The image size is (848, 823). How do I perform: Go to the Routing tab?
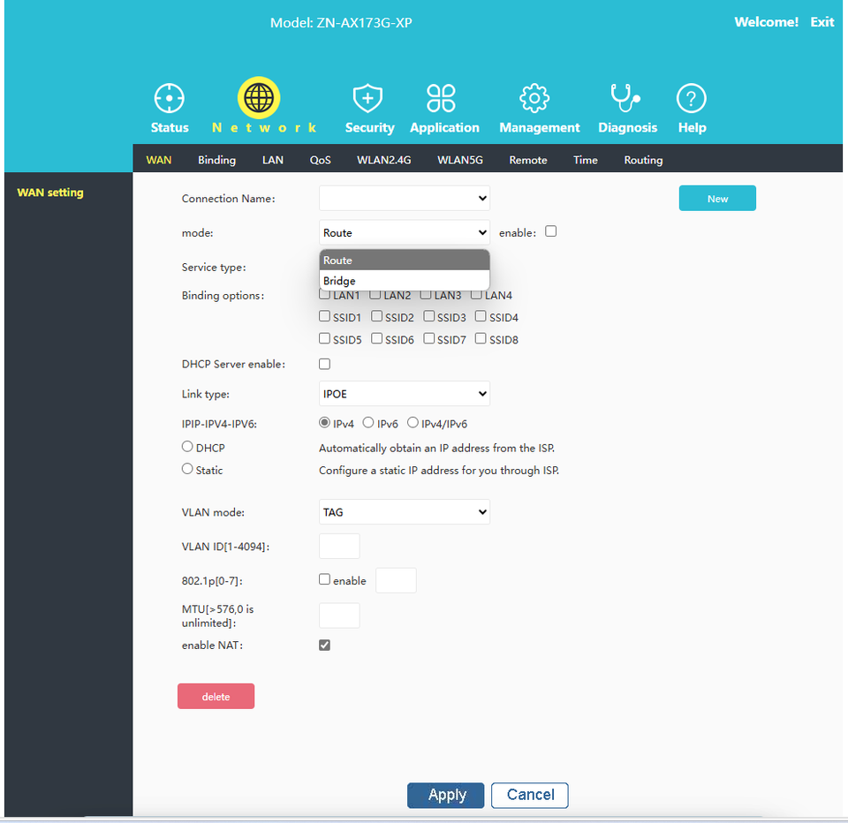click(x=643, y=160)
